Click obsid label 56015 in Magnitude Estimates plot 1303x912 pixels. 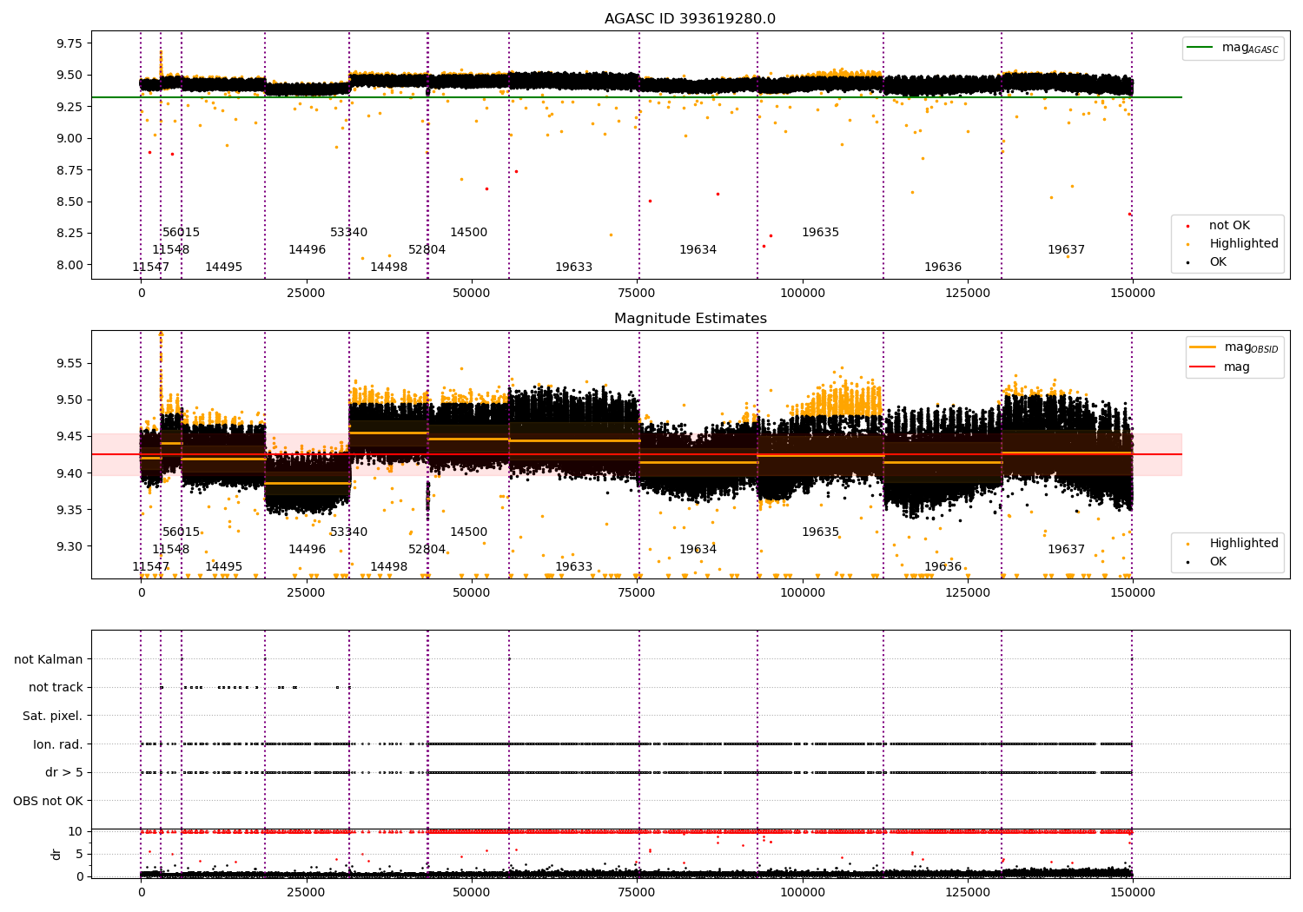(x=182, y=532)
